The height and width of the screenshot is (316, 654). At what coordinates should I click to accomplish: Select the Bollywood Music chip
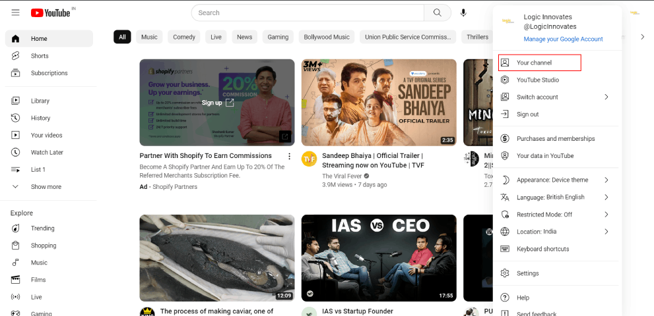tap(327, 37)
